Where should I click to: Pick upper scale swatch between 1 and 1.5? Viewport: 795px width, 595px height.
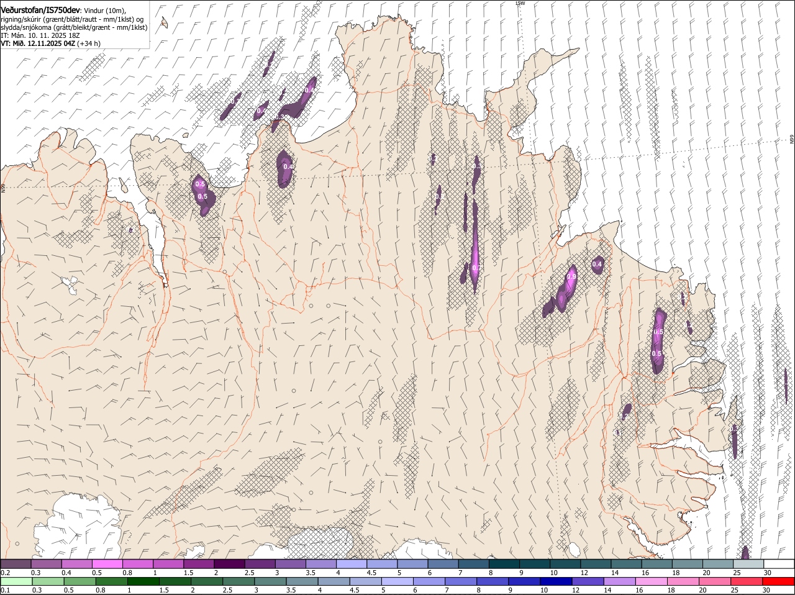click(x=168, y=564)
